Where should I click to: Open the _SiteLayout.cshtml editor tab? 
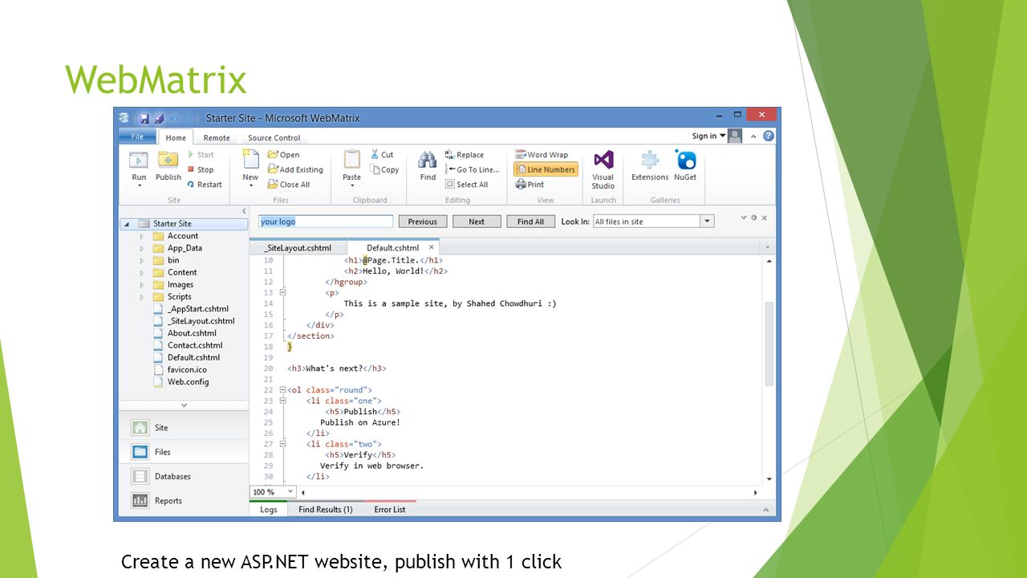298,248
